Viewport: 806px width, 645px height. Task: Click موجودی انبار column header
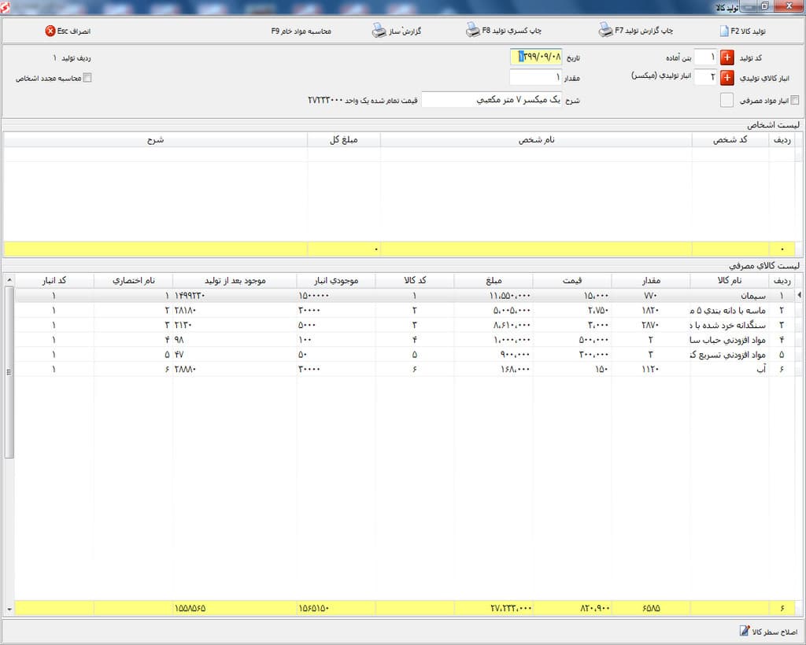click(336, 280)
